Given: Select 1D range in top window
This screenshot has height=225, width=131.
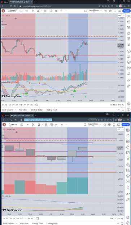Looking at the screenshot, I should (x=3, y=105).
